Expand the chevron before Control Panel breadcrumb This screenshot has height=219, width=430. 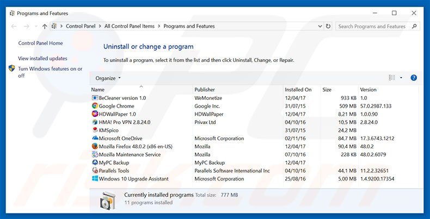[62, 26]
